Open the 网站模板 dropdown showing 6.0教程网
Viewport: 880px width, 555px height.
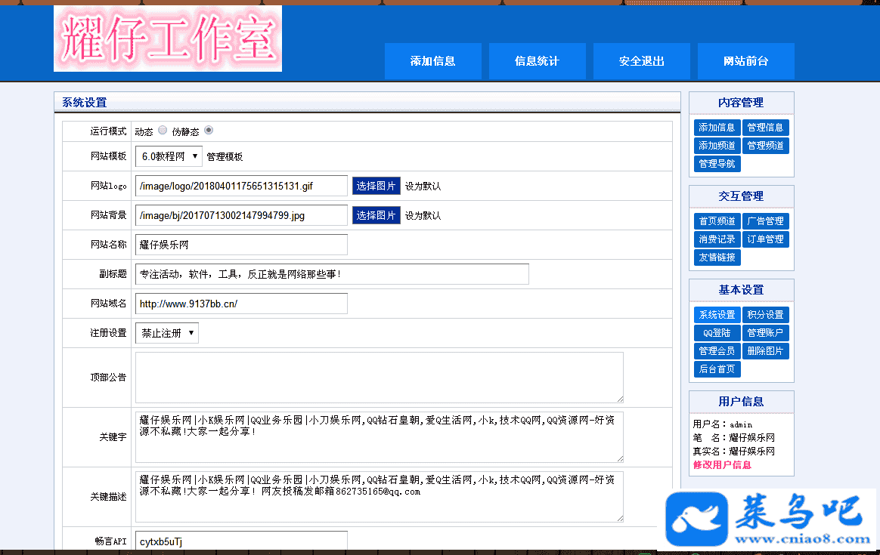(x=169, y=156)
